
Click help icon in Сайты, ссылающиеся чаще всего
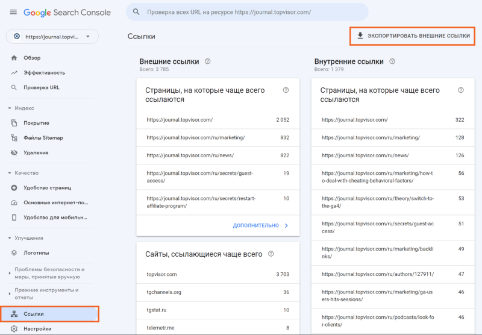pos(271,254)
